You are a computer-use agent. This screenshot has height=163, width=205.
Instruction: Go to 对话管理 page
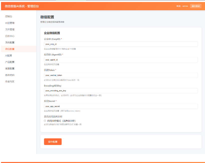point(10,23)
